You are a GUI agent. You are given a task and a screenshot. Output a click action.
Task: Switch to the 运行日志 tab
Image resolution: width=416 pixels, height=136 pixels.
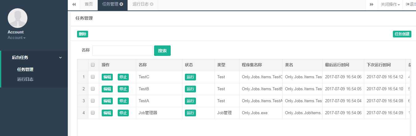click(x=141, y=4)
